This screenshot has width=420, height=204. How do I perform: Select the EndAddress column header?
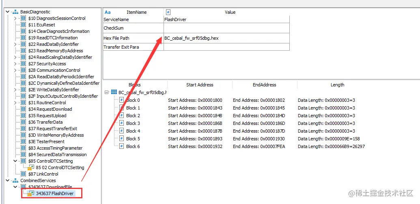265,85
